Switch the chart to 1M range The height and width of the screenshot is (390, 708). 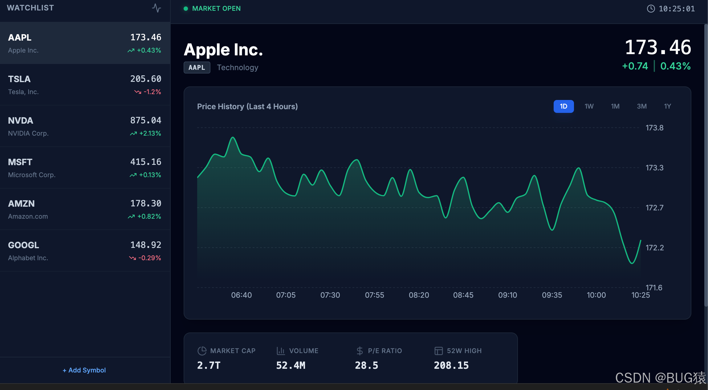point(615,106)
